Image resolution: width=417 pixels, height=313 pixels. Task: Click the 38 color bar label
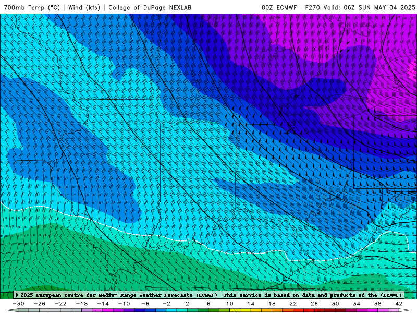(x=377, y=304)
